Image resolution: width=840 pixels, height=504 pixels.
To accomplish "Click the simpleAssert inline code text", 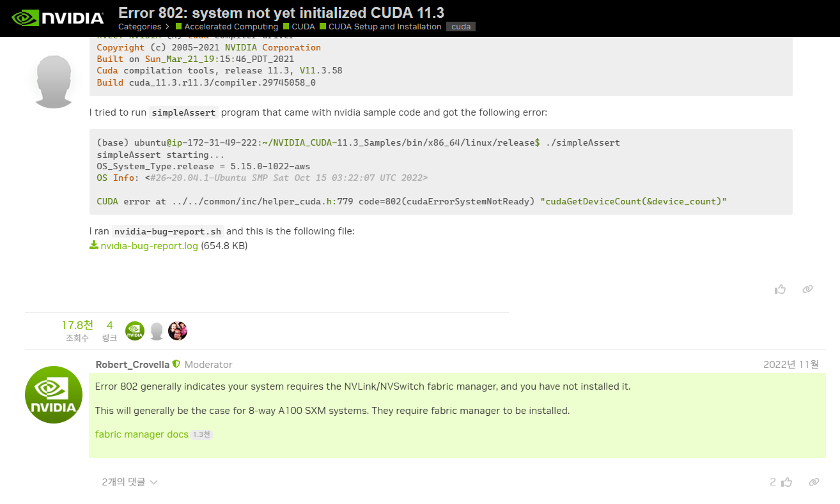I will 184,112.
